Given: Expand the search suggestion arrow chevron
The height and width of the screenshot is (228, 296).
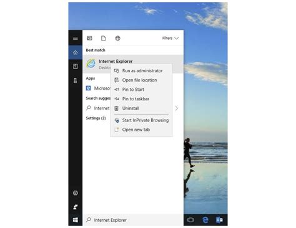Looking at the screenshot, I should point(177,108).
